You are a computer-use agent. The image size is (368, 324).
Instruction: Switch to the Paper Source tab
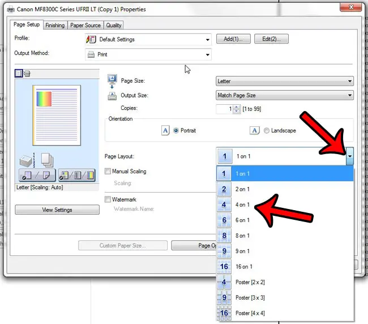[85, 25]
